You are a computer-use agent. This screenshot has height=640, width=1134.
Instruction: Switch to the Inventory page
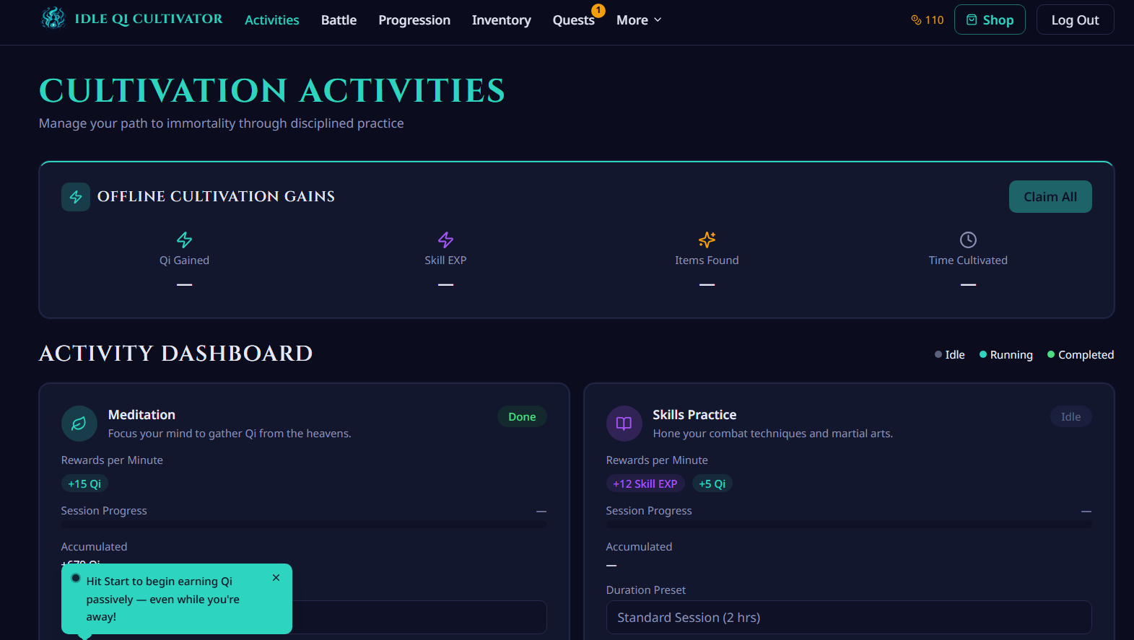[x=501, y=20]
